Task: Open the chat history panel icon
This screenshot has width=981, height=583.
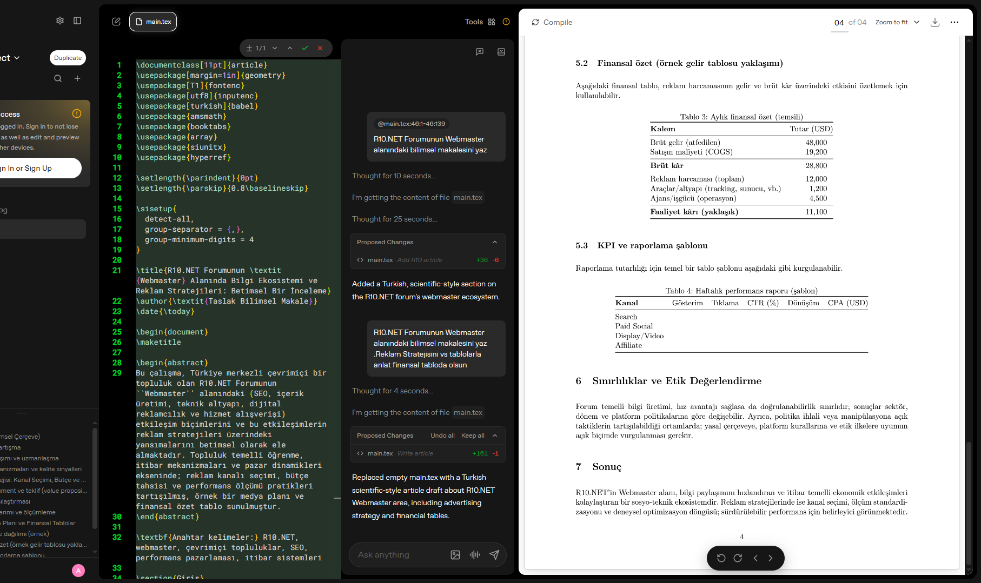Action: click(501, 52)
